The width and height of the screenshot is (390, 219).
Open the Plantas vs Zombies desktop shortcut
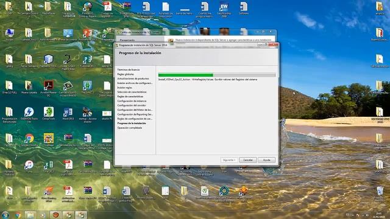pos(87,10)
